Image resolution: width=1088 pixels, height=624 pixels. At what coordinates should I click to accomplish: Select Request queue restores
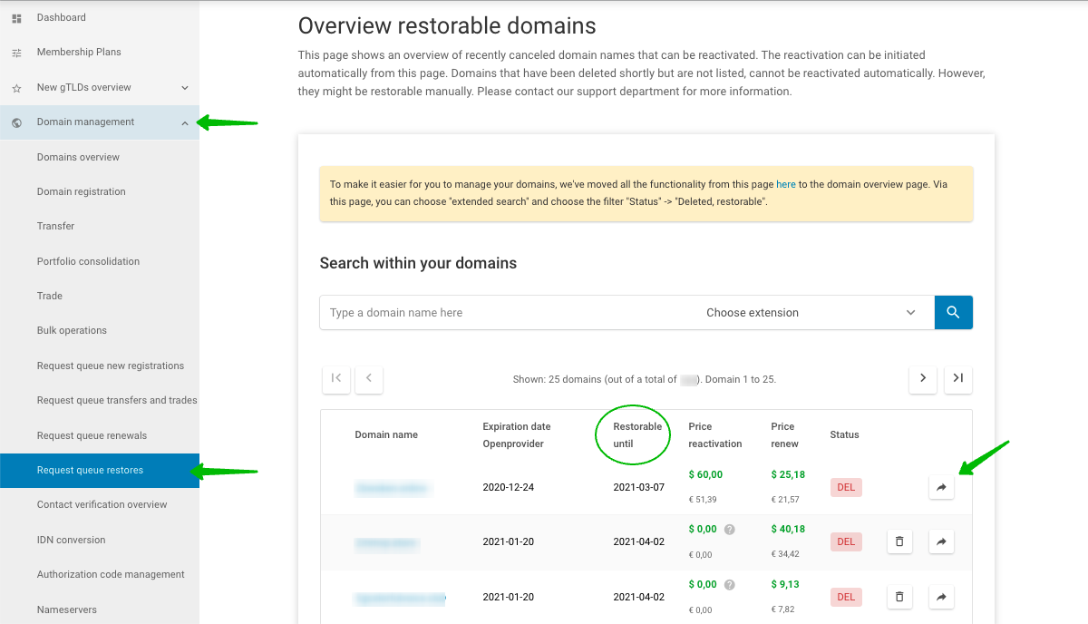click(100, 470)
